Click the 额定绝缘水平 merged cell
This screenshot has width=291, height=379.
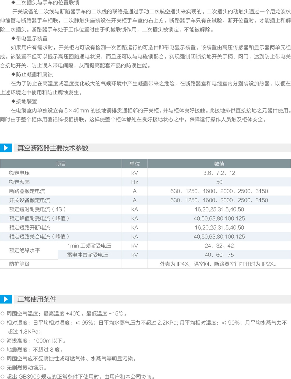coord(25,250)
